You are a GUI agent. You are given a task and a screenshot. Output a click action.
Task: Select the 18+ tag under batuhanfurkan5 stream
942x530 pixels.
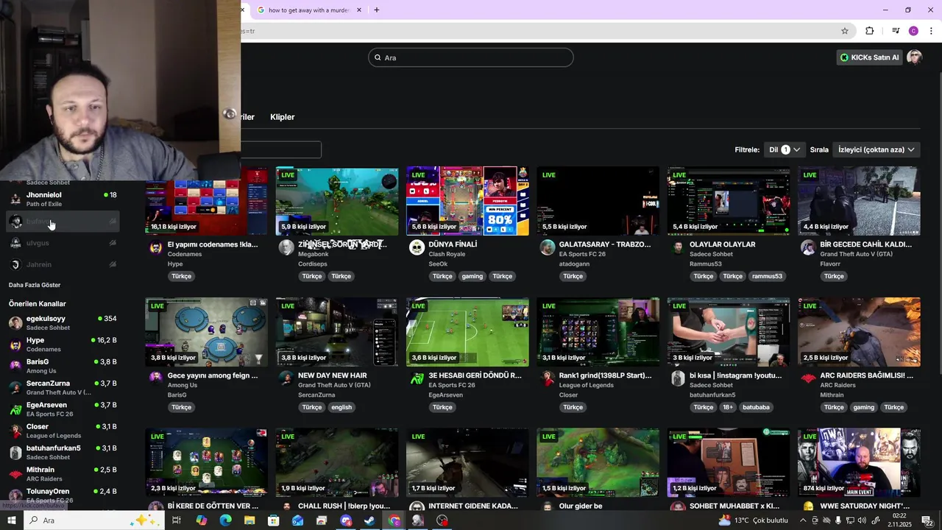728,407
